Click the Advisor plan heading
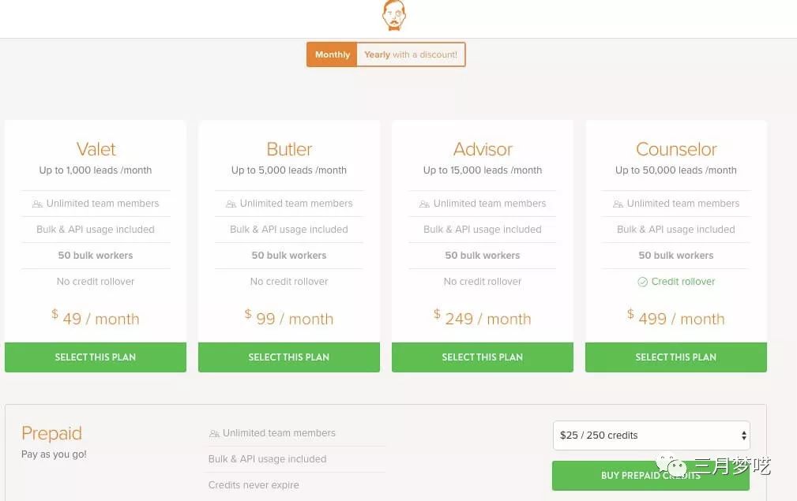The height and width of the screenshot is (501, 797). [x=483, y=149]
